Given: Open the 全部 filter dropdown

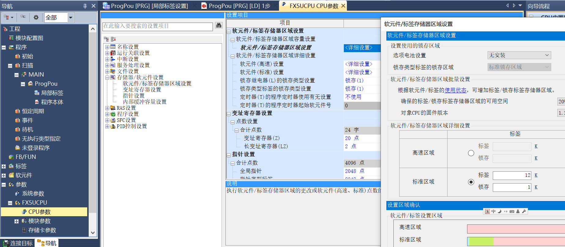Looking at the screenshot, I should click(71, 17).
